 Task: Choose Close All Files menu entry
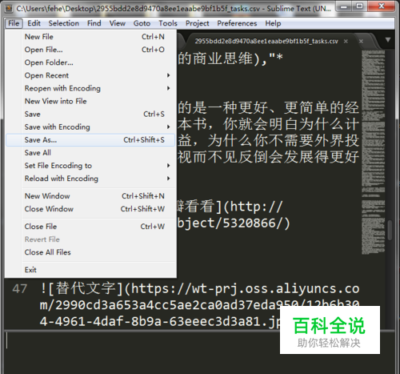(x=90, y=252)
